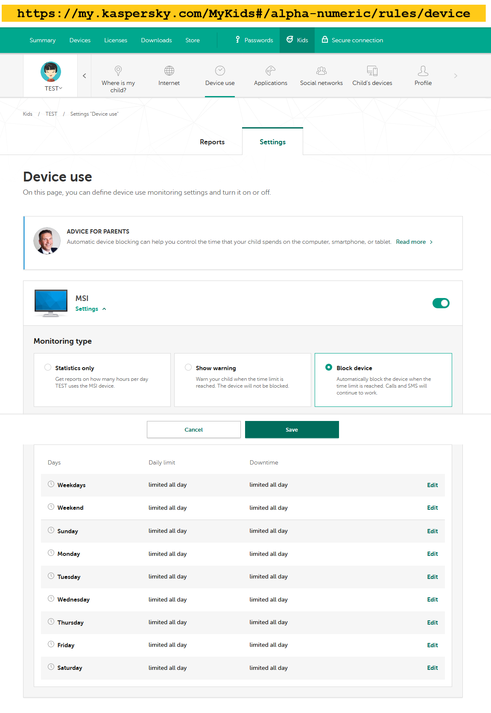Click the clock icon beside Saturday
Viewport: 491px width, 713px height.
[51, 667]
